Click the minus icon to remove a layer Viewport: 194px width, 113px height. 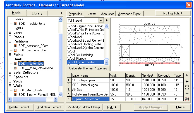(187, 93)
